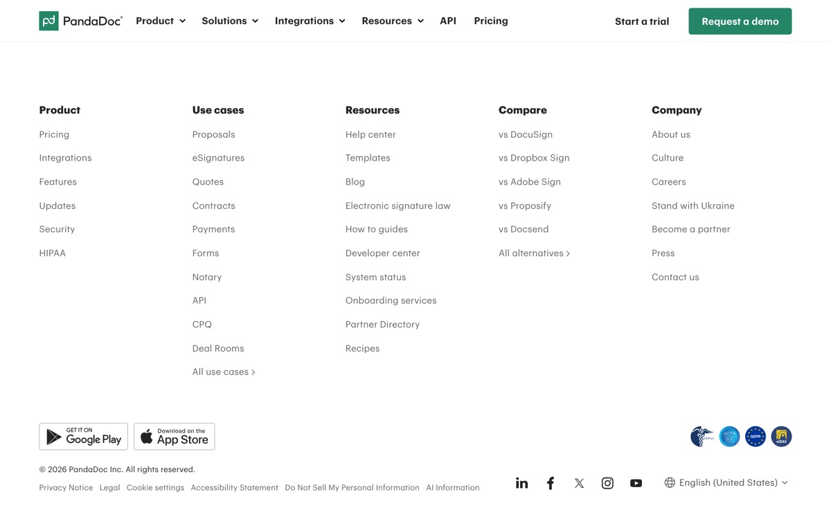Open vs Proposify comparison
The width and height of the screenshot is (831, 519).
(x=525, y=206)
